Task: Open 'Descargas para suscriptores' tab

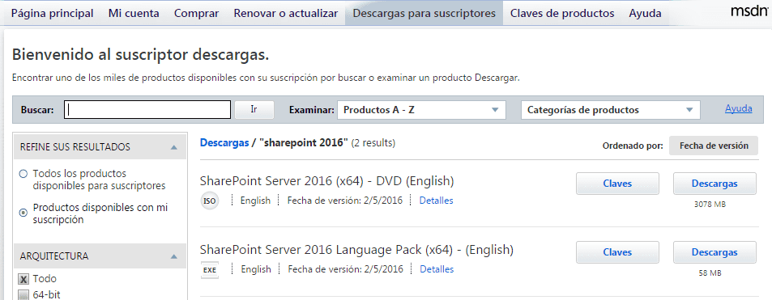Action: (x=424, y=13)
